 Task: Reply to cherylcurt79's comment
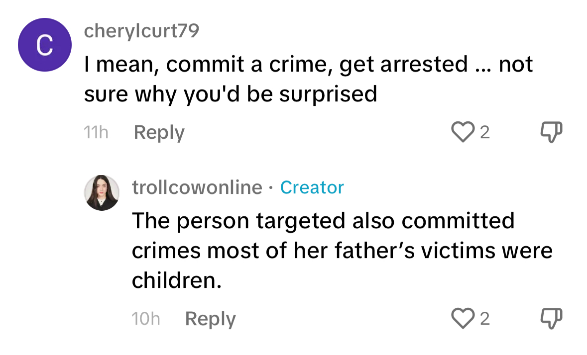coord(159,133)
